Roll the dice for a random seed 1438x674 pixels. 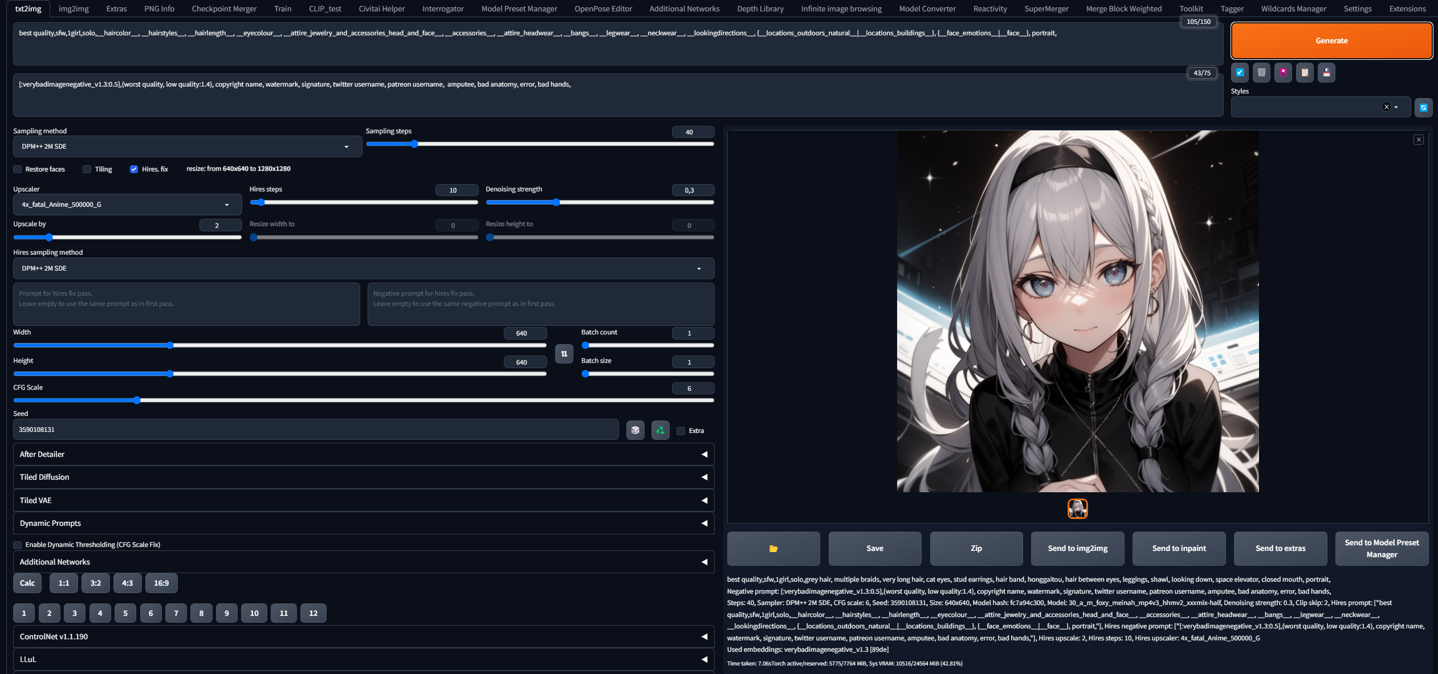click(635, 430)
